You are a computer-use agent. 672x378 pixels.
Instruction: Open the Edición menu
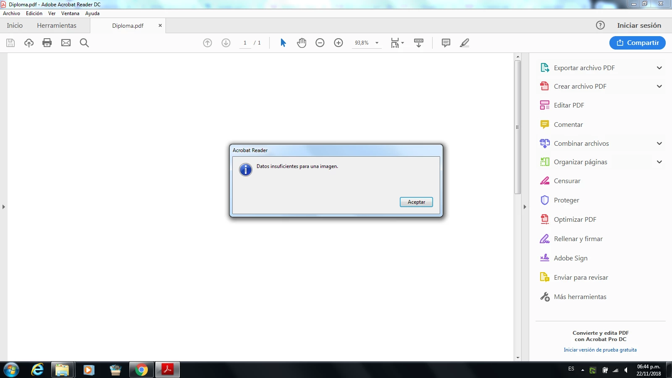(x=34, y=13)
